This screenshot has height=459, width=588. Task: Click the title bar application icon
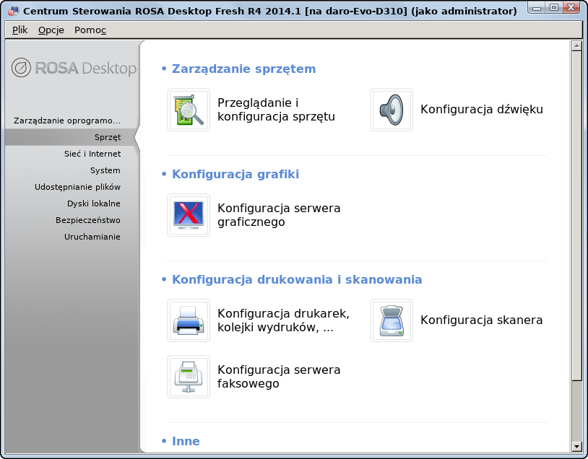click(13, 12)
